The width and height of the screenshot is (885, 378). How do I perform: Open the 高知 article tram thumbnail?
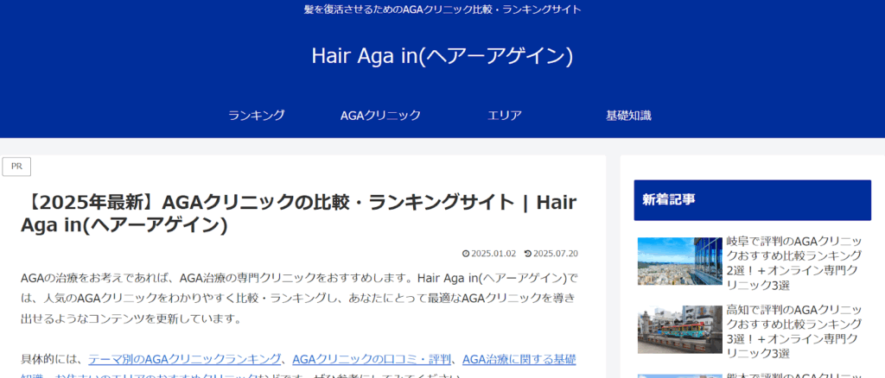(x=678, y=329)
